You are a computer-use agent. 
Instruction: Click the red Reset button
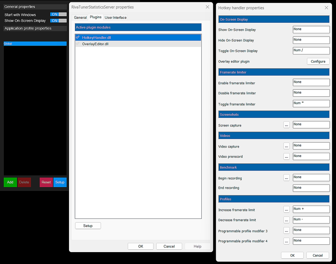pos(46,182)
